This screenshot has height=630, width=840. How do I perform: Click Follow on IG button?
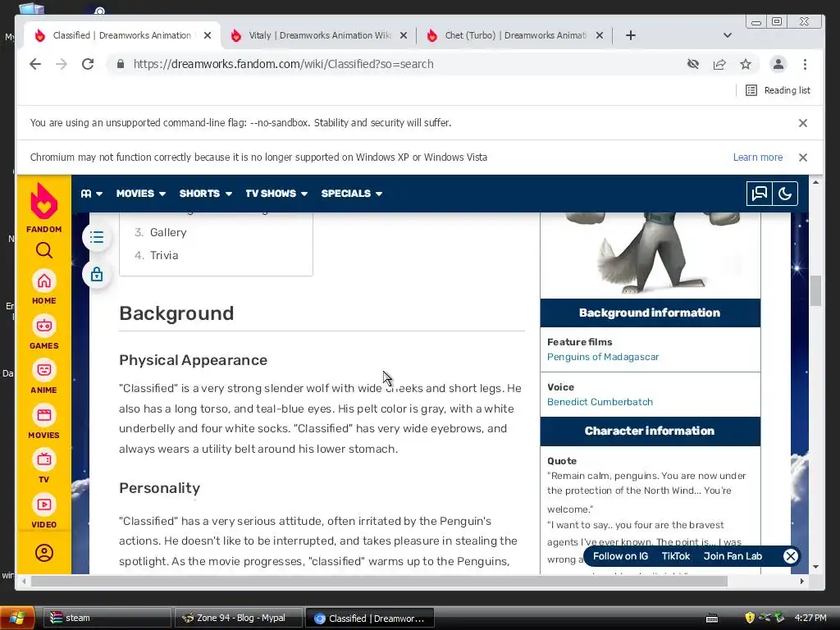pyautogui.click(x=620, y=556)
